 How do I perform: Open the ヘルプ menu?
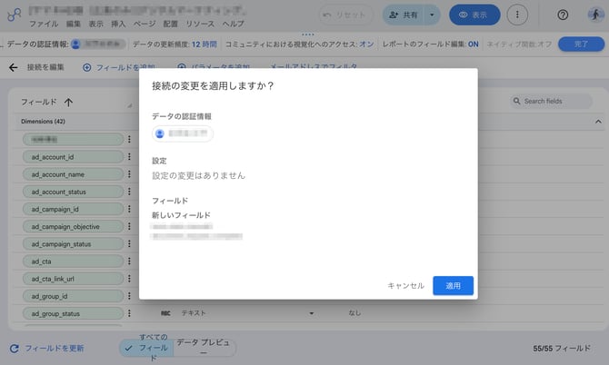click(234, 24)
